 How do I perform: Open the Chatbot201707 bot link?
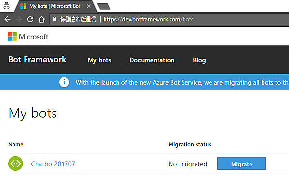pos(53,164)
